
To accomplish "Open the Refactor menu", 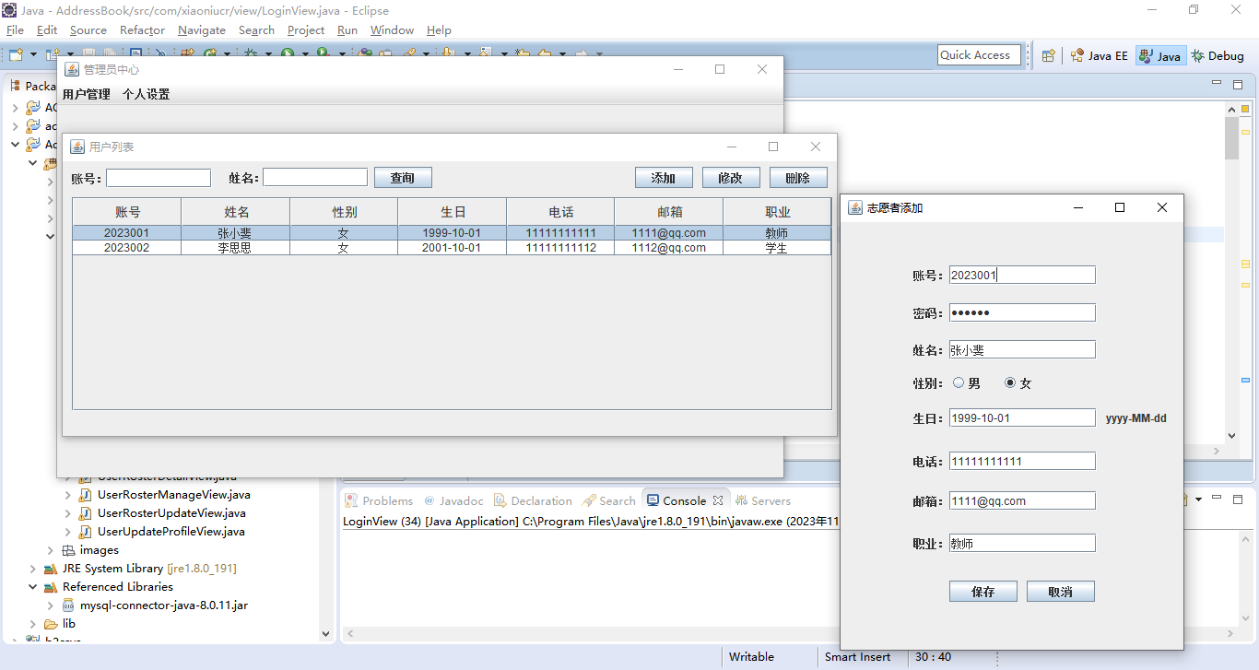I will point(142,29).
